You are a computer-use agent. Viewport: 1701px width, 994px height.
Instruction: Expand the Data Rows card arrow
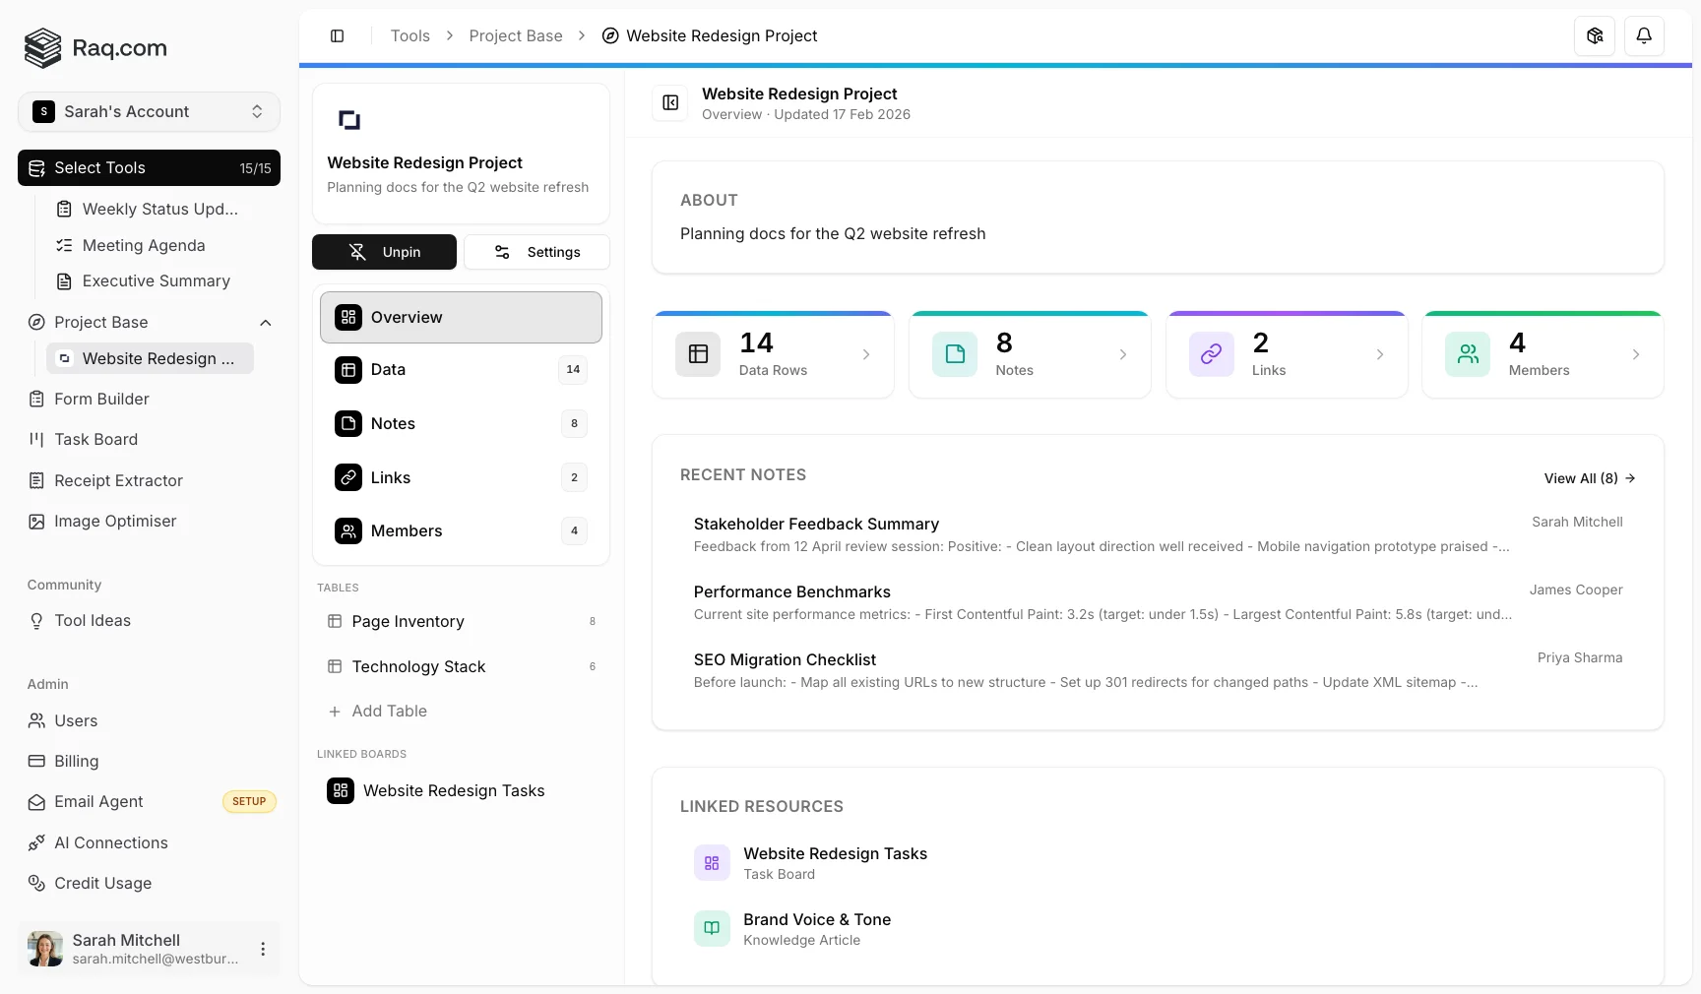click(865, 355)
